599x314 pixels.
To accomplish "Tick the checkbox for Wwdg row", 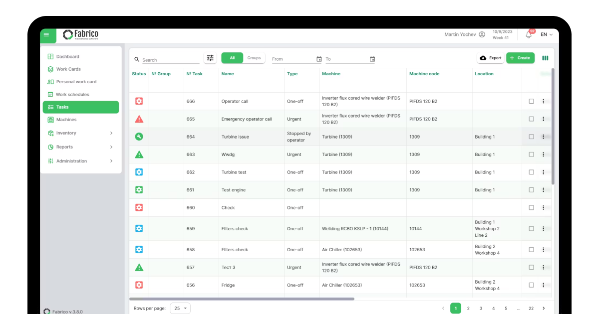I will pos(531,155).
